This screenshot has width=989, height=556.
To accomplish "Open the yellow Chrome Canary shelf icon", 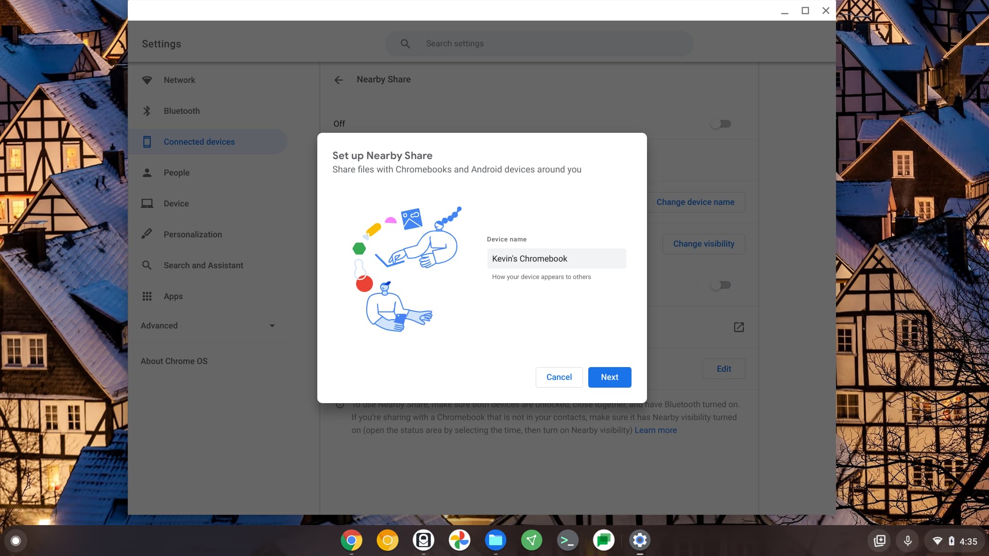I will pos(387,541).
